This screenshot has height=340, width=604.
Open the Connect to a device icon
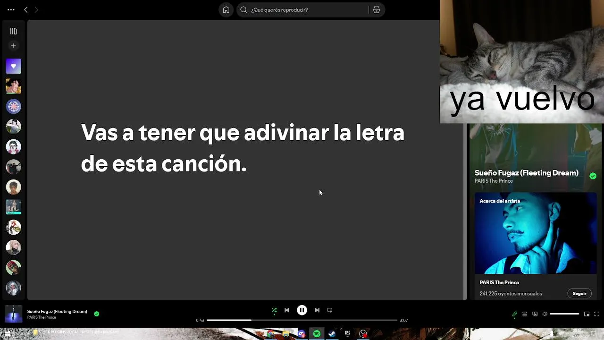pyautogui.click(x=535, y=314)
